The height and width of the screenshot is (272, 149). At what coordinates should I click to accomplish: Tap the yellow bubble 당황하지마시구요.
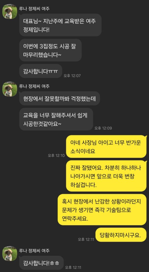coord(121,235)
